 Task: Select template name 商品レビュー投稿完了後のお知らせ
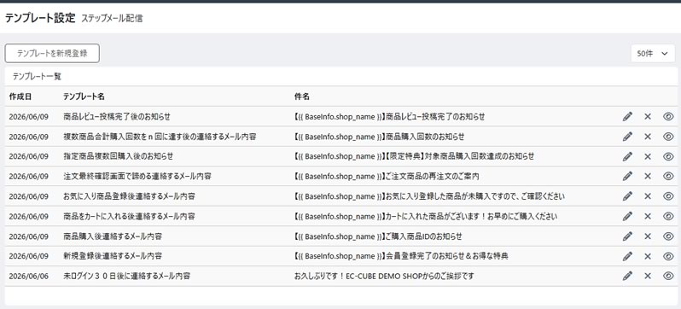[117, 116]
